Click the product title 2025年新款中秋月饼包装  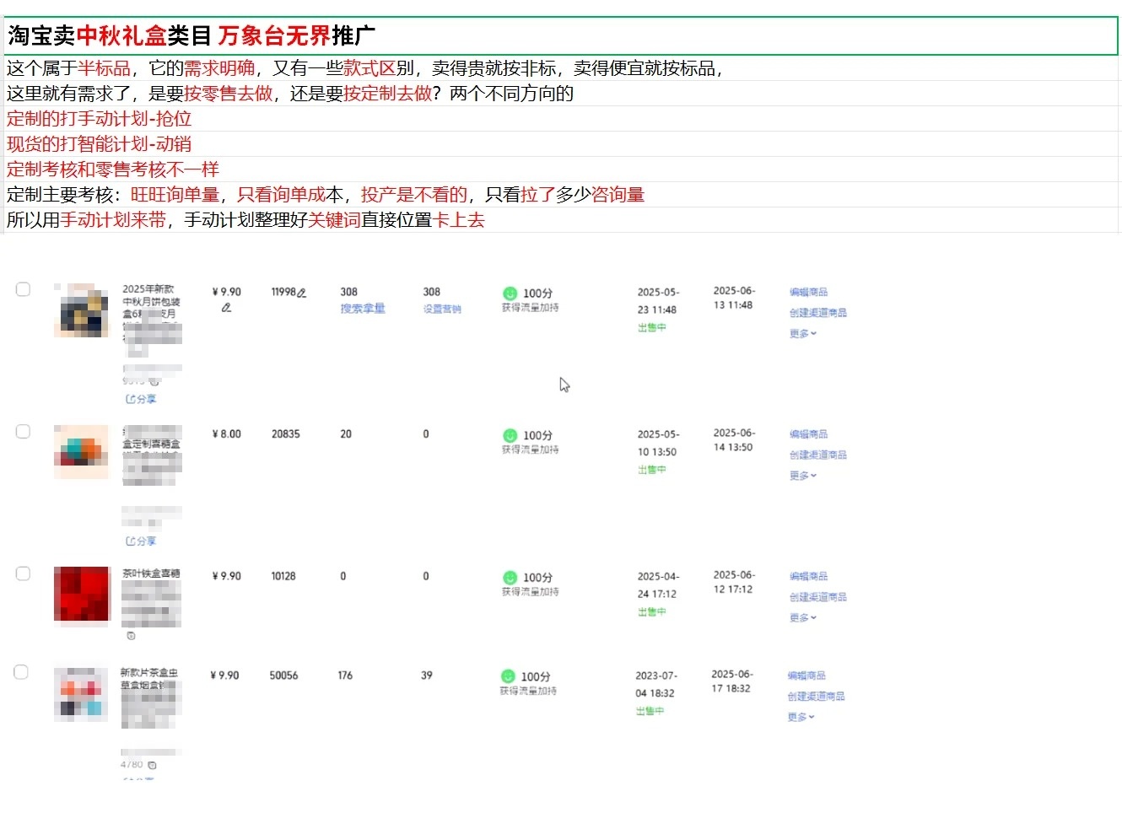151,295
